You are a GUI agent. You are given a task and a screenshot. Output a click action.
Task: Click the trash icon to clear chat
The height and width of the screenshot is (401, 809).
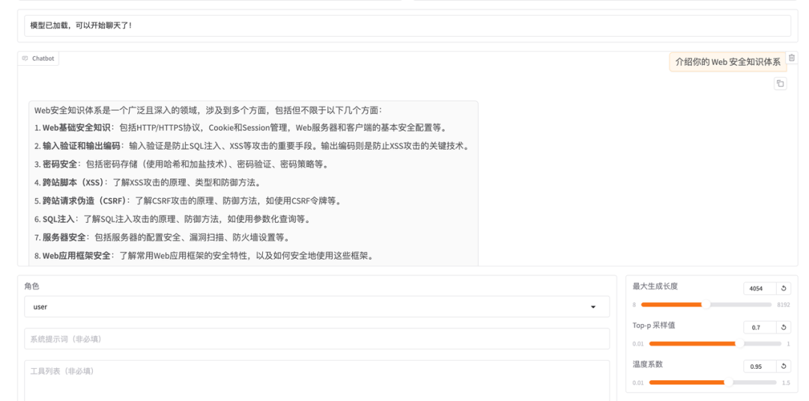(792, 58)
